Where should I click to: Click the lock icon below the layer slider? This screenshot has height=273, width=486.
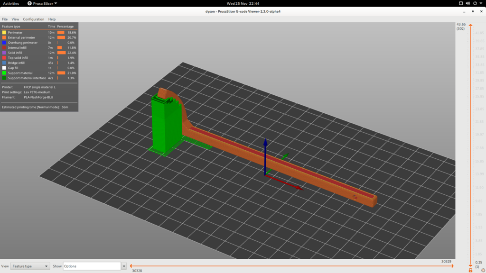coord(470,271)
